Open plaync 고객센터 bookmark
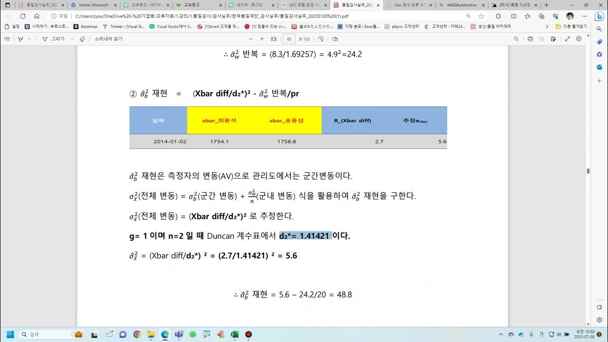This screenshot has height=342, width=608. pyautogui.click(x=401, y=27)
